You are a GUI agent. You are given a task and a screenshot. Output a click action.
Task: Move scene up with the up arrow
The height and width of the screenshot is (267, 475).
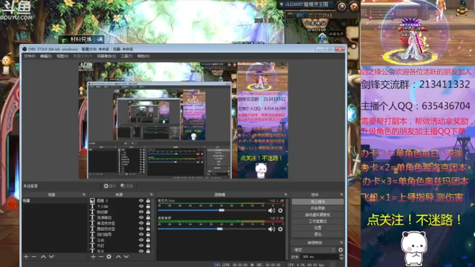pos(43,257)
